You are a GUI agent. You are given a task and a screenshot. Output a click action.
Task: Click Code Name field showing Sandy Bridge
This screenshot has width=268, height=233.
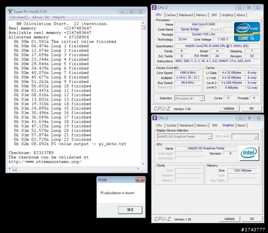coord(190,29)
